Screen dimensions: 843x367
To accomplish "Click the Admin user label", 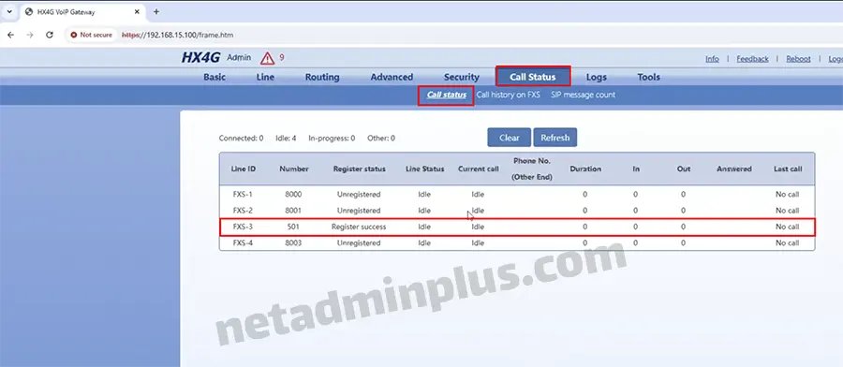I will pos(239,57).
